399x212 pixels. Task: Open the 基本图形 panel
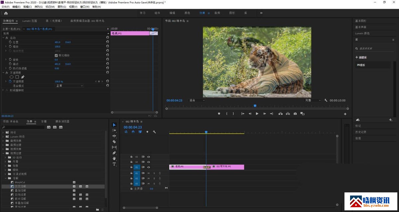pyautogui.click(x=360, y=21)
